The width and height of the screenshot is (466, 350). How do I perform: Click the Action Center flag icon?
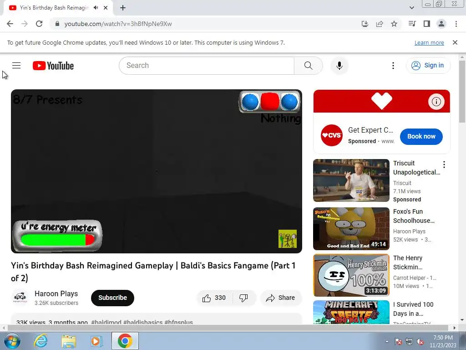pyautogui.click(x=398, y=341)
